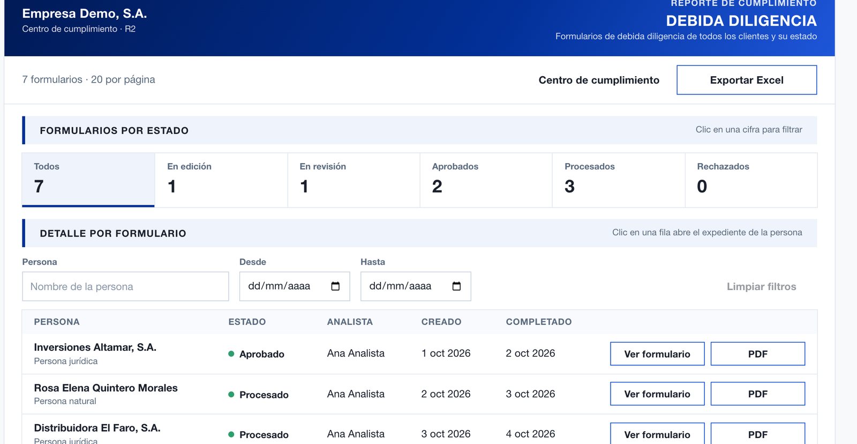This screenshot has height=444, width=857.
Task: Filter by Procesados forms
Action: [619, 180]
